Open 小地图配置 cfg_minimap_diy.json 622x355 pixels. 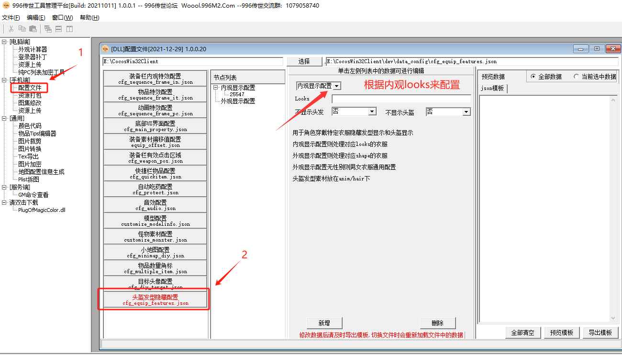155,253
